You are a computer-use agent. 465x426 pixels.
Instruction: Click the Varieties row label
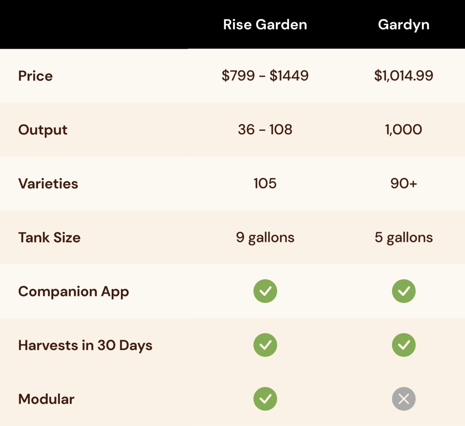pos(48,184)
